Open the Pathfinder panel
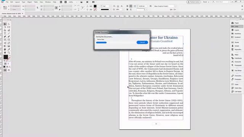This screenshot has width=244, height=137. click(x=236, y=58)
